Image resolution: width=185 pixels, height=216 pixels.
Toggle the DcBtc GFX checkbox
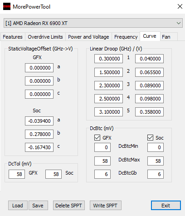coord(97,138)
